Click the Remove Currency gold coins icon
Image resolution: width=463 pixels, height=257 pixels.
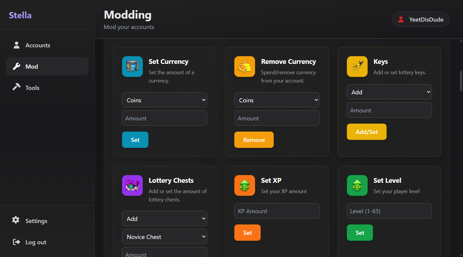point(245,67)
